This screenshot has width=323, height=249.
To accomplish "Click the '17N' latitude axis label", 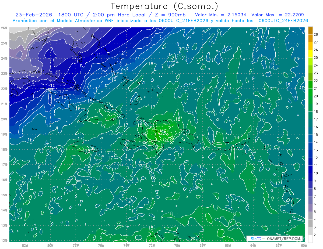I will 4,164.
